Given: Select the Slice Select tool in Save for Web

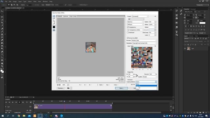Looking at the screenshot, I should [54, 19].
